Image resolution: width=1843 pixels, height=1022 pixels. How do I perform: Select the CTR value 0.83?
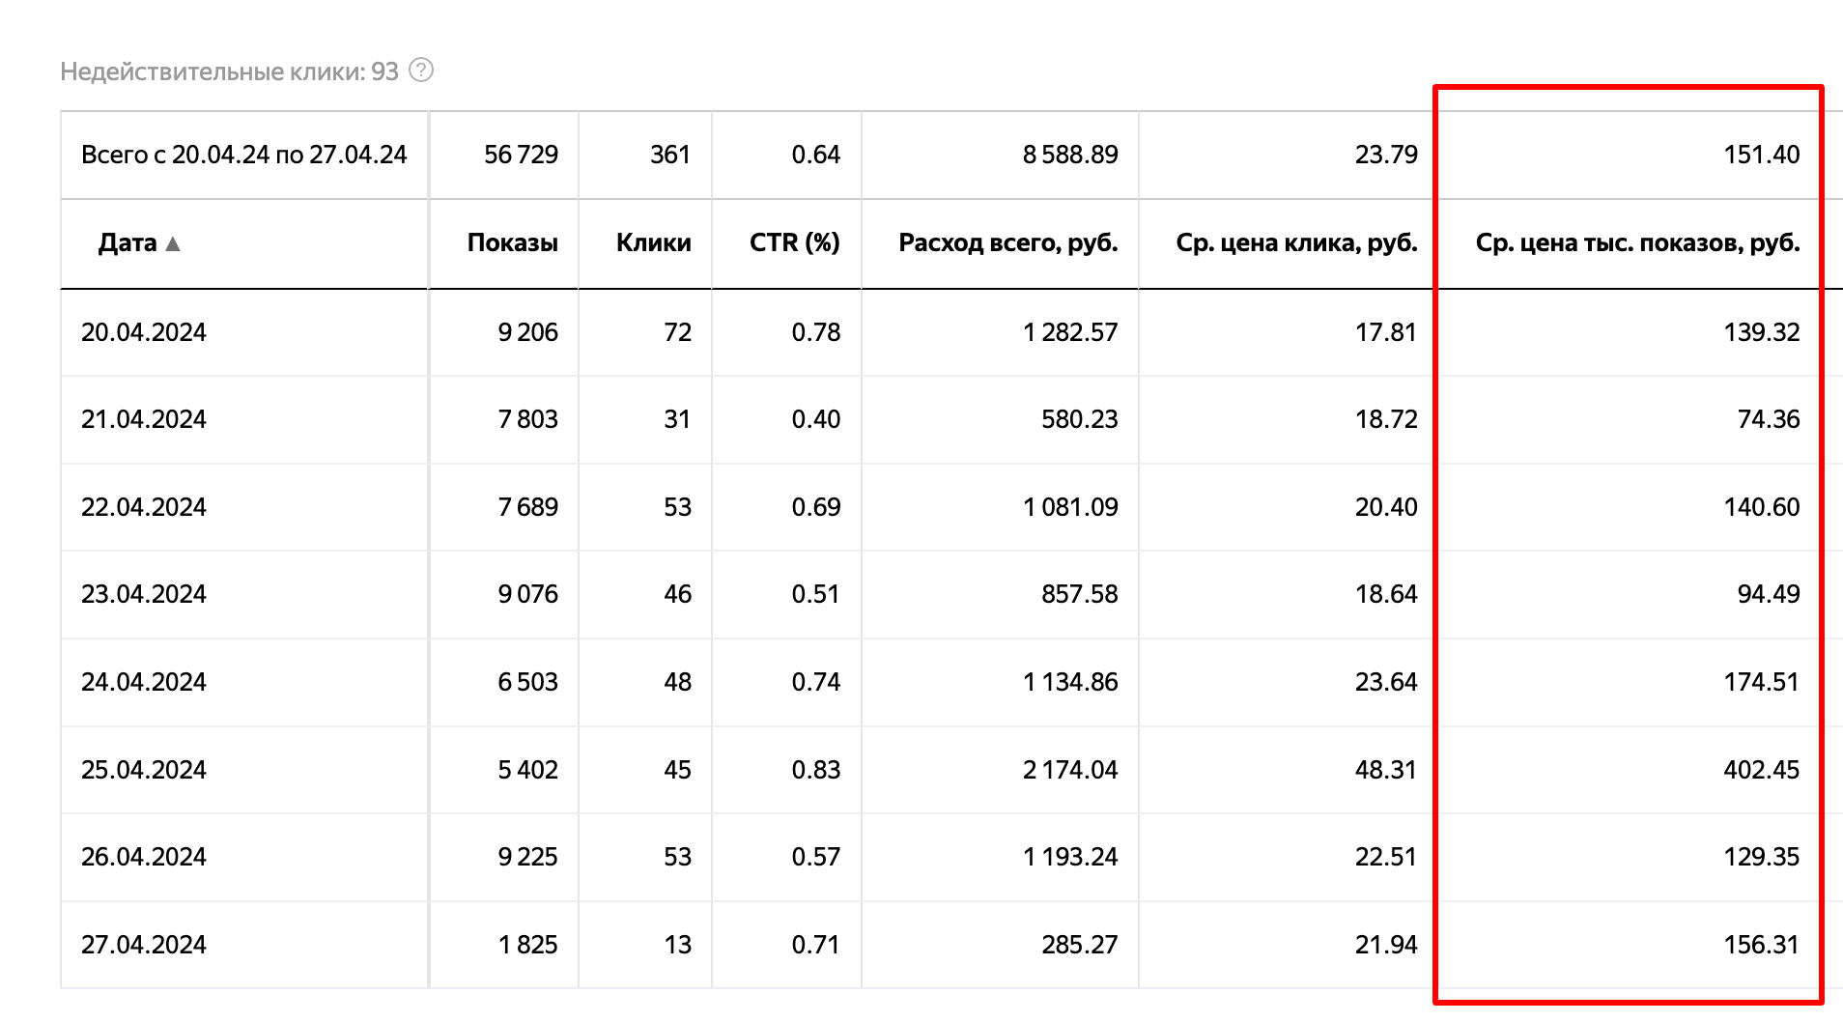[815, 770]
